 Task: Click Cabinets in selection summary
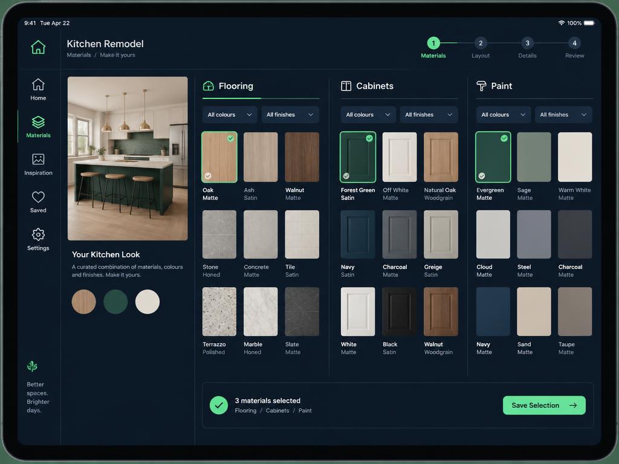click(x=277, y=410)
